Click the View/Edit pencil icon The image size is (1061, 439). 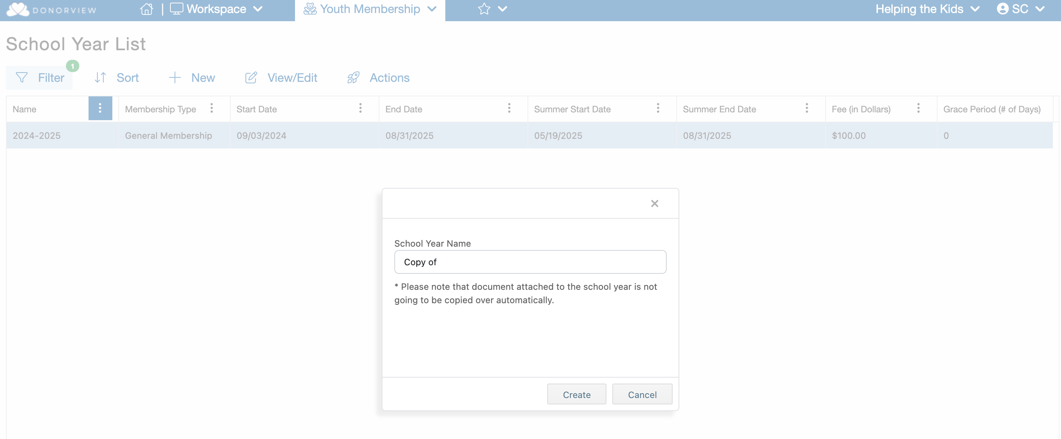click(251, 77)
